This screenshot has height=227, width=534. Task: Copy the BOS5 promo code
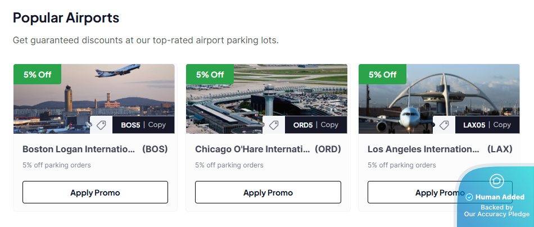157,125
